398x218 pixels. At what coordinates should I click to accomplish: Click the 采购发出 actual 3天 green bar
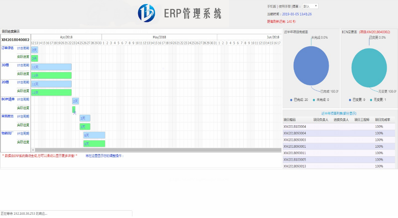(85, 126)
